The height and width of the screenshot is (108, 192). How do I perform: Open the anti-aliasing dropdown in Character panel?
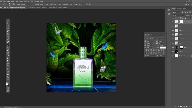click(x=162, y=56)
